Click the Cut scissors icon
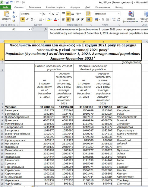The image size is (148, 187). coord(14,12)
